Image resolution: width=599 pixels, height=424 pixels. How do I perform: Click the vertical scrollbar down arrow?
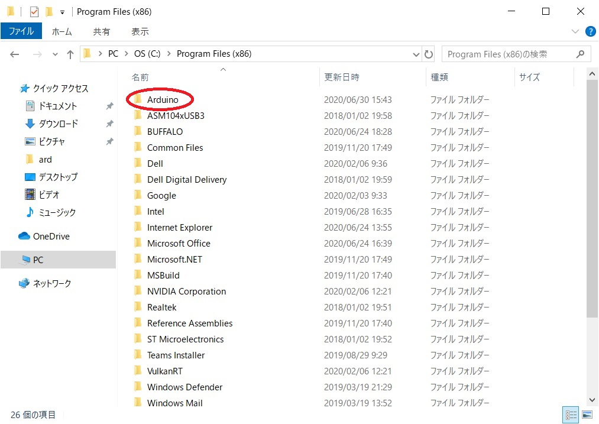point(592,400)
